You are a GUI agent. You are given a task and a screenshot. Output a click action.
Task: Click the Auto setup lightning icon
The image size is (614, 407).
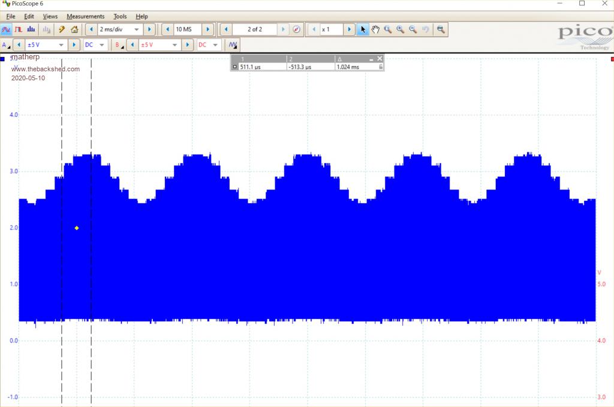[62, 29]
